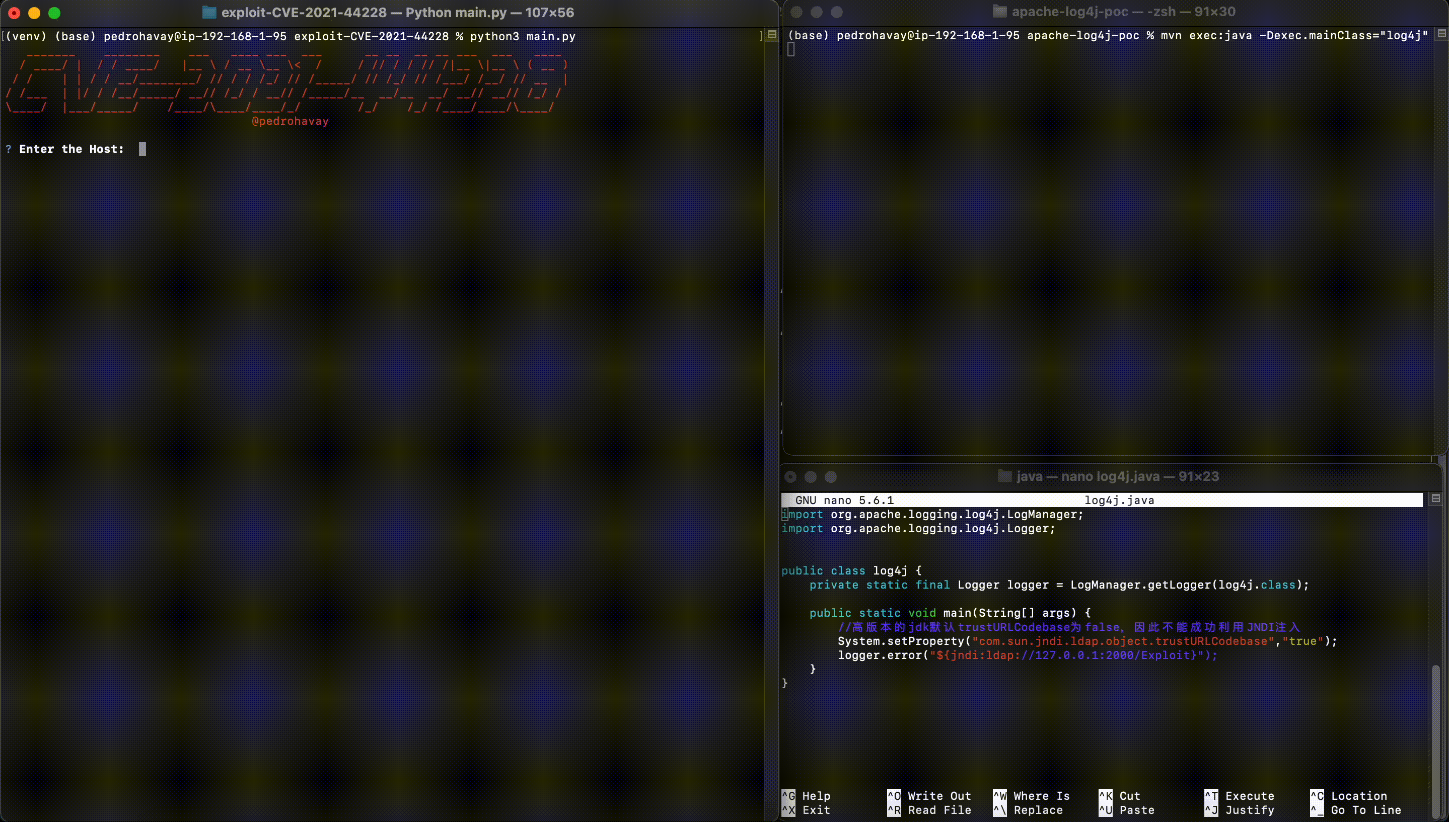Click the ^O Write Out shortcut in nano
This screenshot has width=1449, height=822.
click(x=929, y=796)
